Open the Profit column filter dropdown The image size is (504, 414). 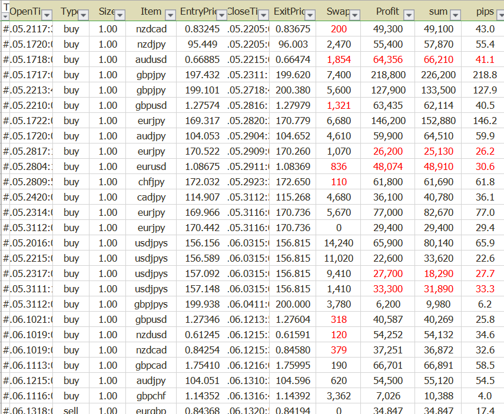[x=409, y=15]
